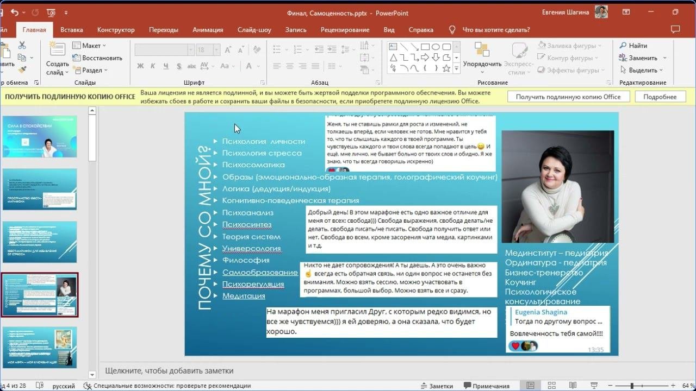The width and height of the screenshot is (696, 391).
Task: Select the star shape in shapes gallery
Action: [446, 69]
